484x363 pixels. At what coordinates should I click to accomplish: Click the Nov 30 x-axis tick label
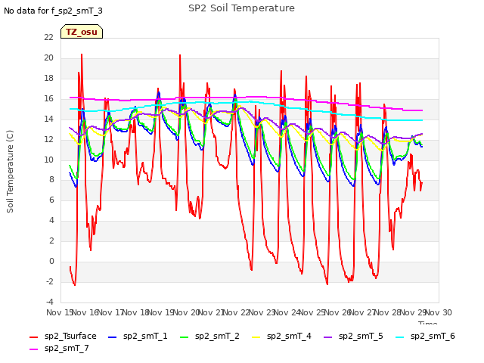(x=439, y=312)
